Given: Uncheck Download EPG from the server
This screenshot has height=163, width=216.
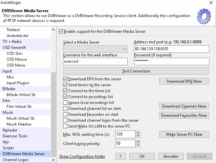Looking at the screenshot, I should pos(65,79).
